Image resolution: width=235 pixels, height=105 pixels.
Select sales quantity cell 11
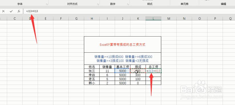[x=107, y=71]
